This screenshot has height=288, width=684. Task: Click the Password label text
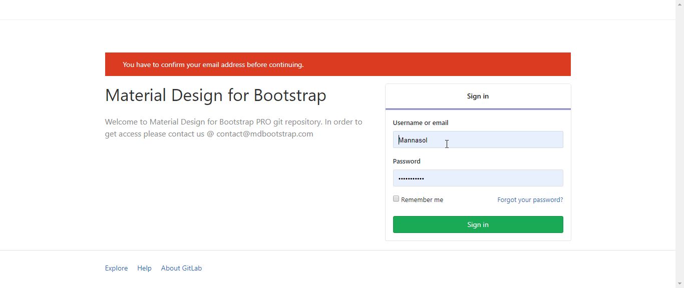point(407,161)
